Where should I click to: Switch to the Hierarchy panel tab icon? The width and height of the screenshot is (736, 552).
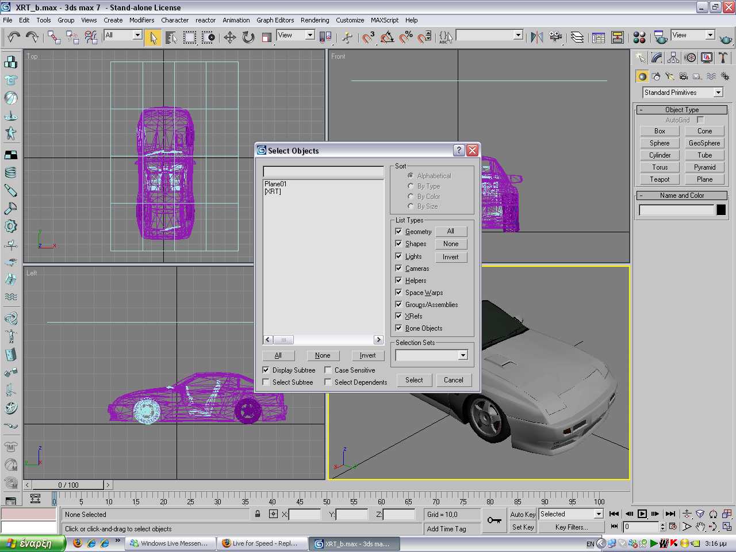point(673,57)
